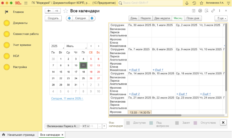The height and width of the screenshot is (138, 232).
Task: Open the 2025 year dropdown
Action: pos(57,46)
